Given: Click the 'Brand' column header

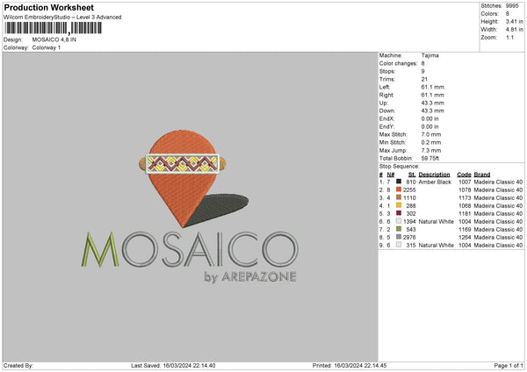Looking at the screenshot, I should tap(482, 175).
